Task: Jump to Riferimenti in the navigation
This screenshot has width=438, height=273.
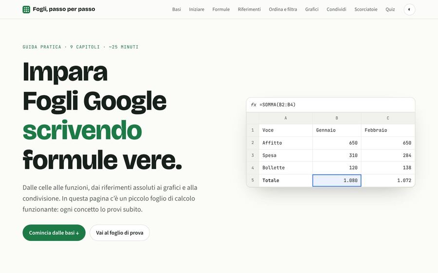Action: point(249,9)
